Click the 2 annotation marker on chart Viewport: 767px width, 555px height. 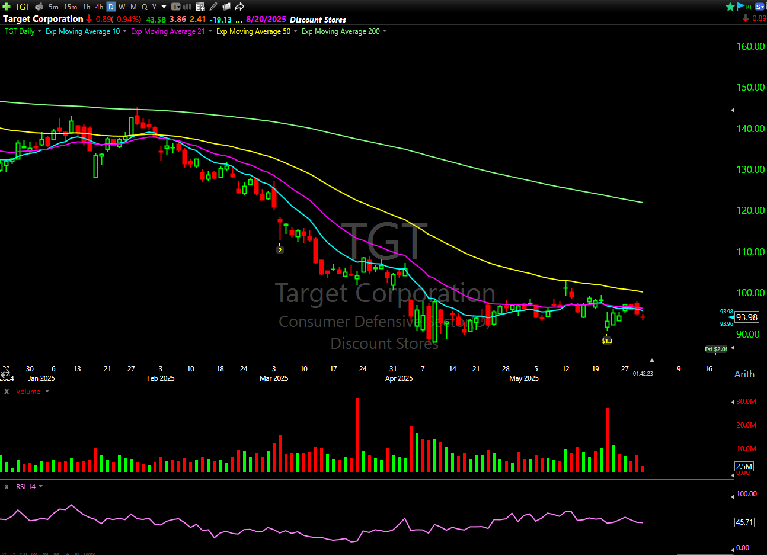[280, 250]
